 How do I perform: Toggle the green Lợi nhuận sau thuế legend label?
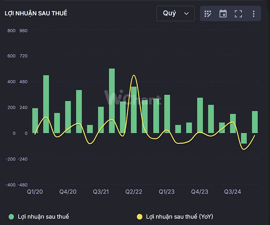(43, 216)
